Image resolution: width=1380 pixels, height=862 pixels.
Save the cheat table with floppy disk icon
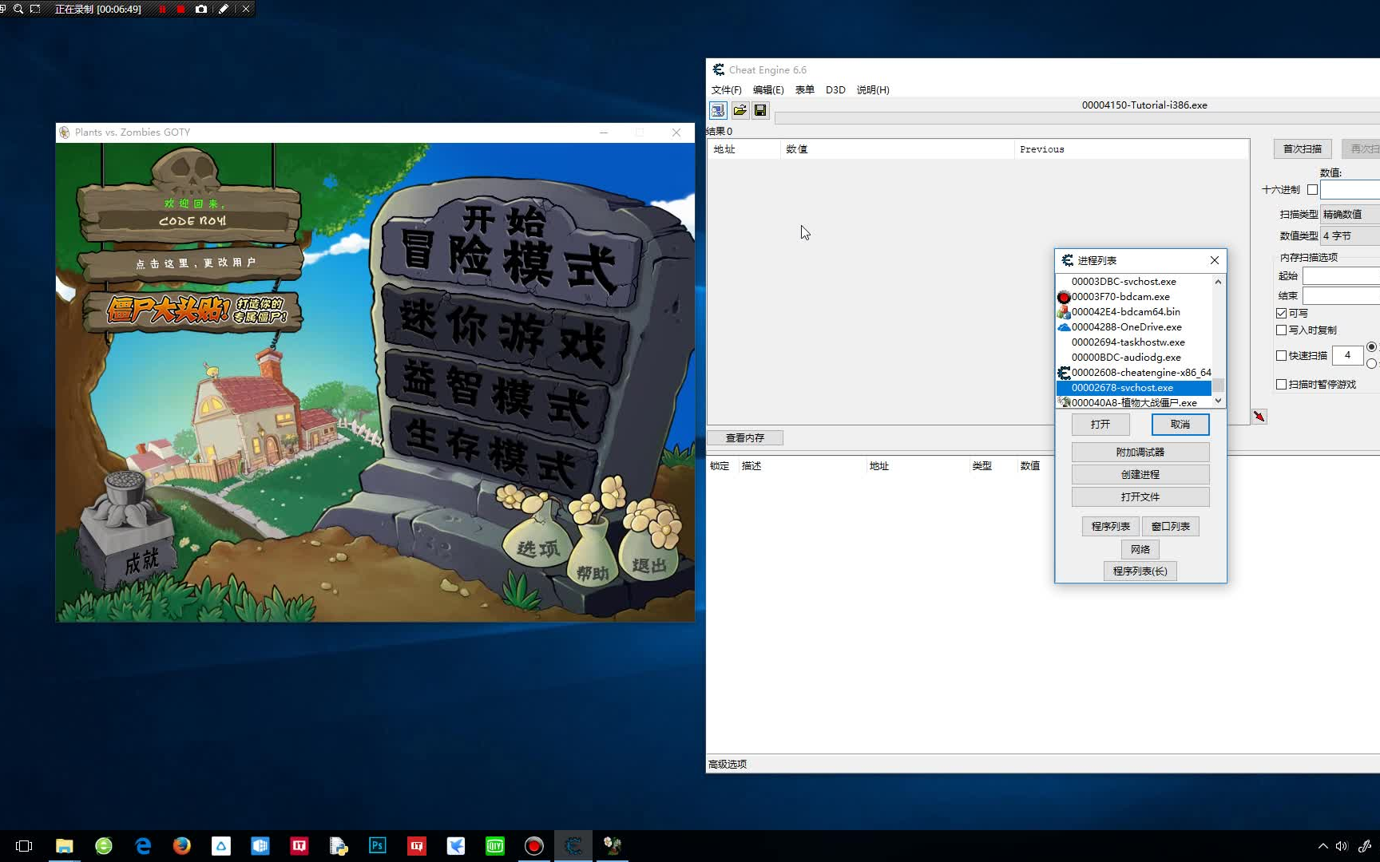click(759, 110)
